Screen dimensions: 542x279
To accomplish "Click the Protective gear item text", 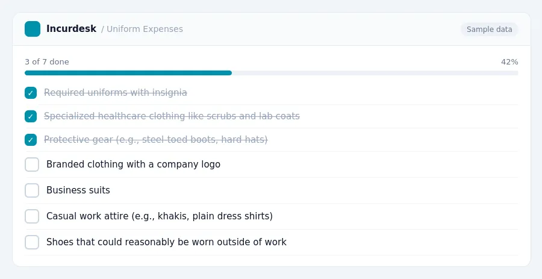I will tap(155, 140).
